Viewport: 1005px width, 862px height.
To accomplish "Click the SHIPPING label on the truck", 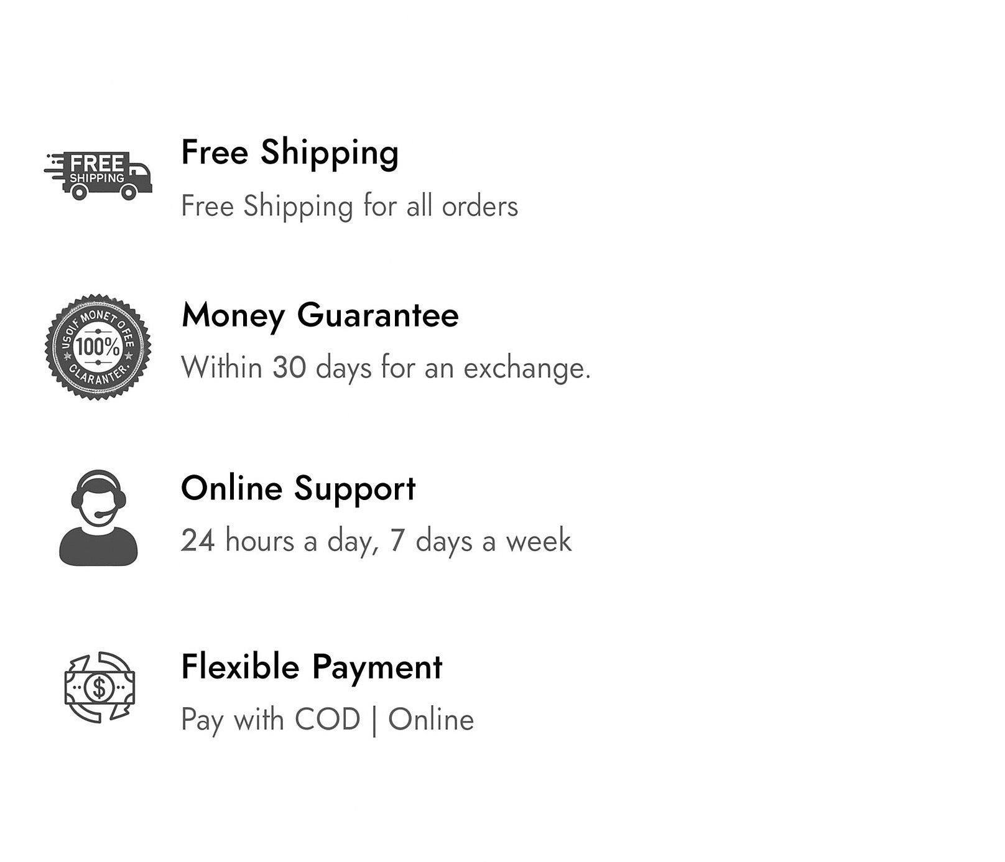I will (97, 178).
